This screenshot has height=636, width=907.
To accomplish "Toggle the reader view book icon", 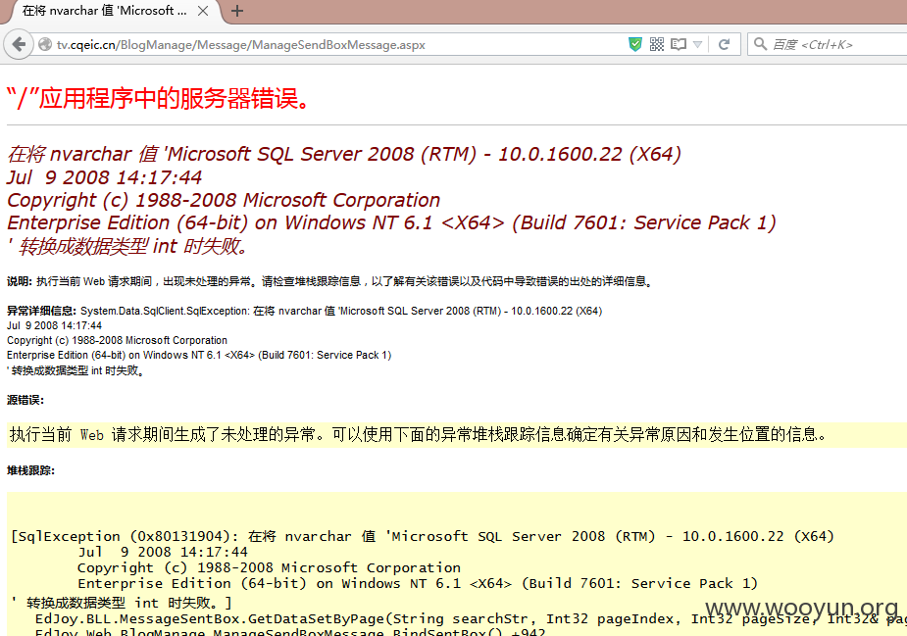I will click(678, 44).
